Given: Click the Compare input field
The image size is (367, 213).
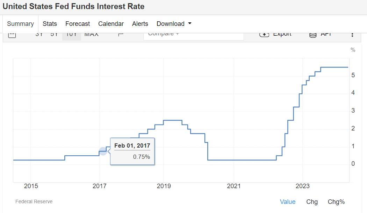Looking at the screenshot, I should [x=193, y=35].
